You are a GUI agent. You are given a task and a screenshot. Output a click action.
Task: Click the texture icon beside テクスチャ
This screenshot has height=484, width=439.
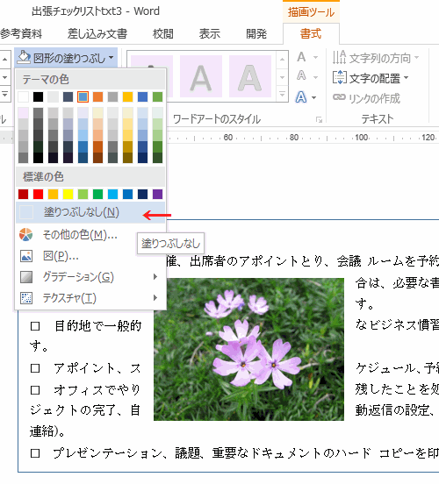point(26,298)
